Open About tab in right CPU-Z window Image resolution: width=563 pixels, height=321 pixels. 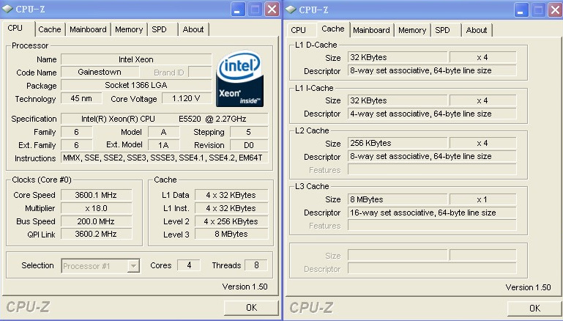click(x=477, y=30)
